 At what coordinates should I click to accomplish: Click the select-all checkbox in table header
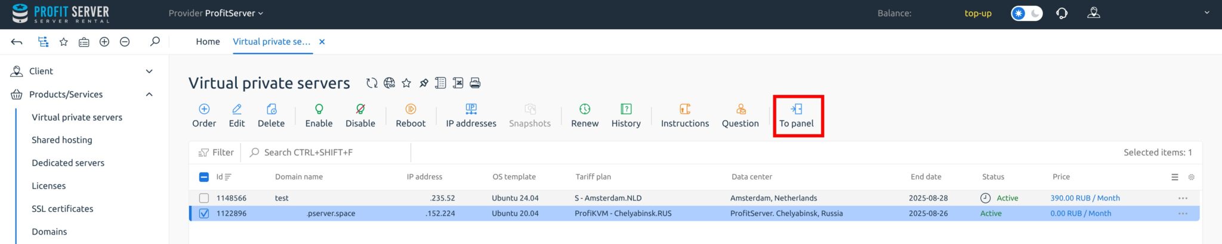coord(203,177)
